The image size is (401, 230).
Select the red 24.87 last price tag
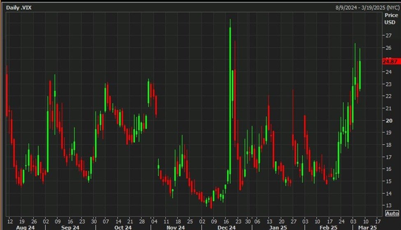coord(390,61)
